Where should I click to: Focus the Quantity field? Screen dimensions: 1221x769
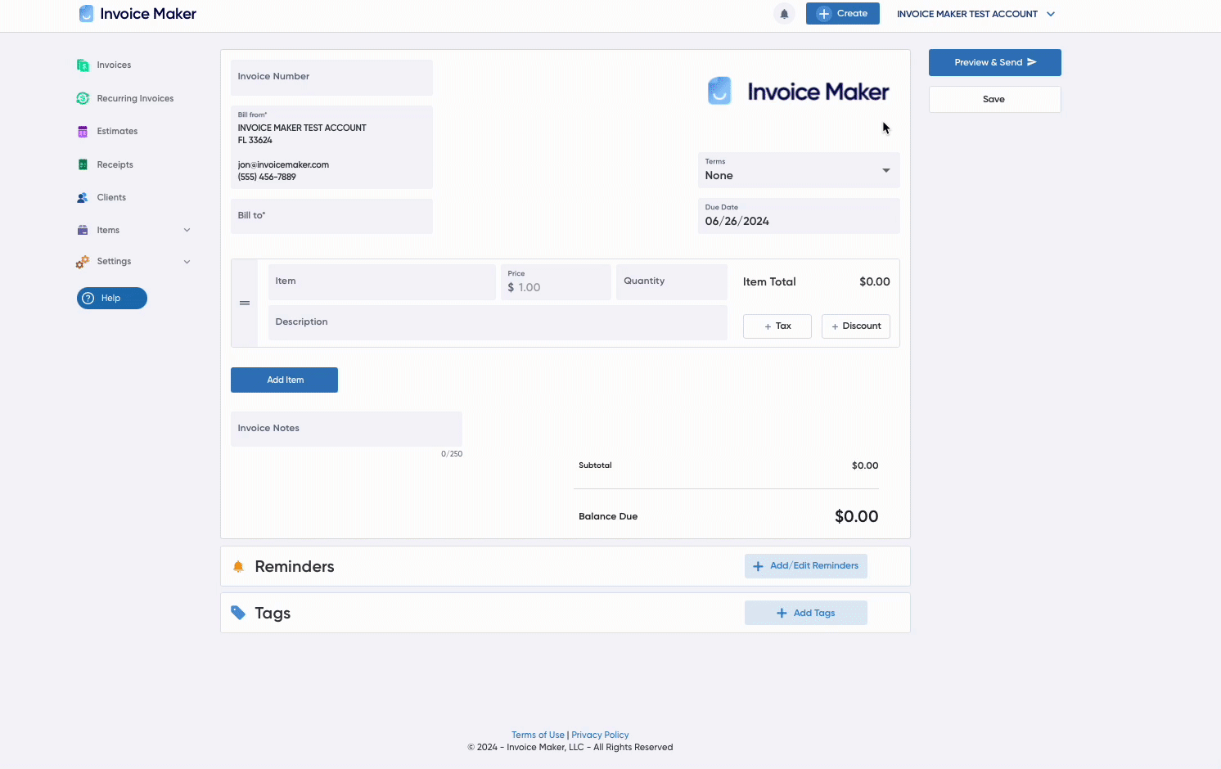click(x=672, y=282)
